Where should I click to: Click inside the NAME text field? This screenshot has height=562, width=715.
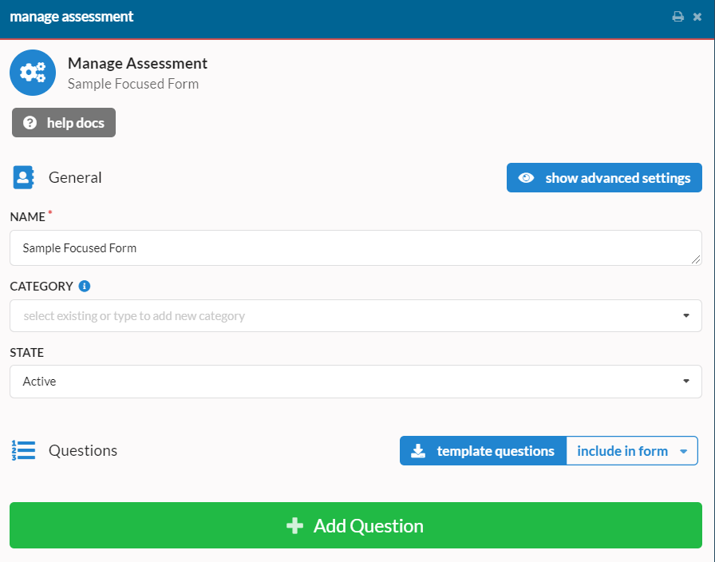(355, 247)
